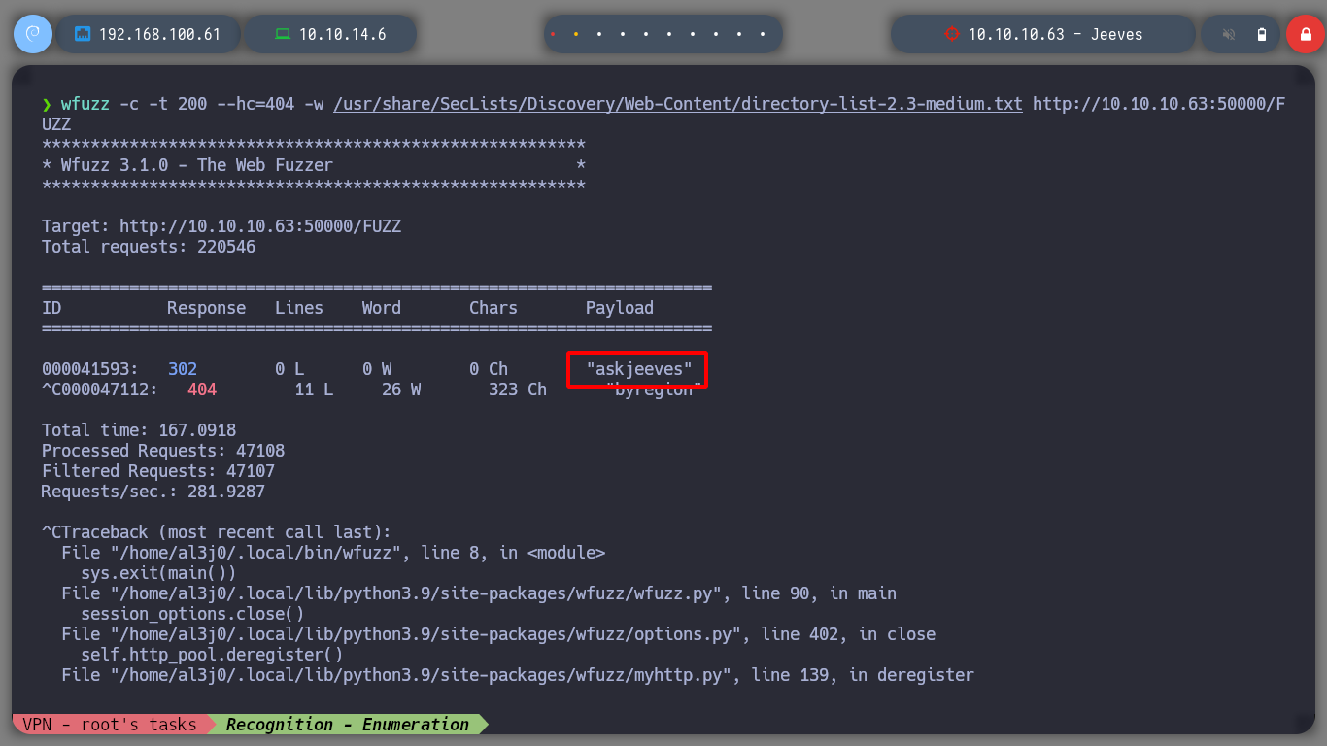Switch to the sixth workspace dot
This screenshot has width=1327, height=746.
669,34
